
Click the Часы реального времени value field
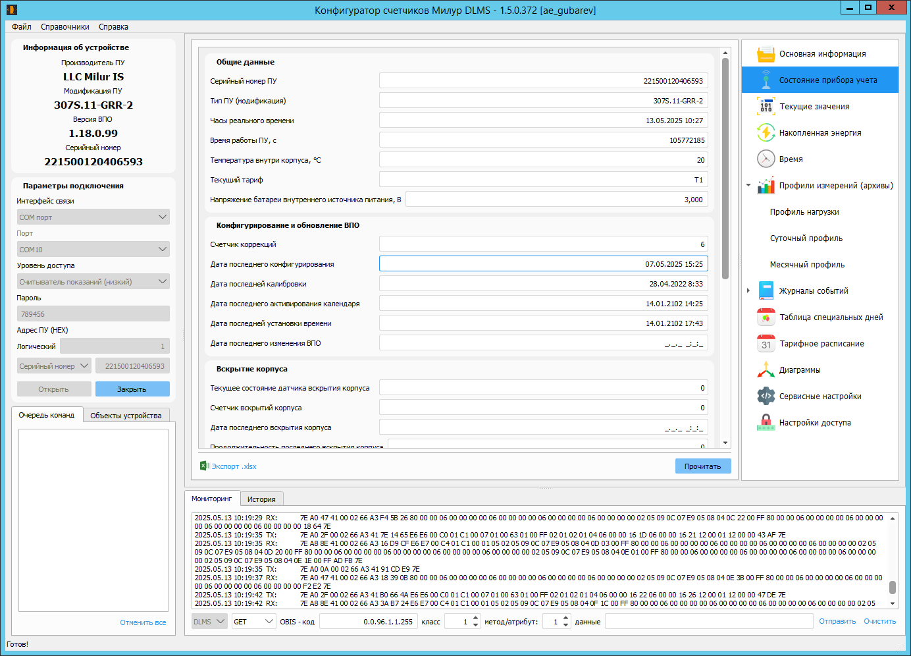coord(544,120)
